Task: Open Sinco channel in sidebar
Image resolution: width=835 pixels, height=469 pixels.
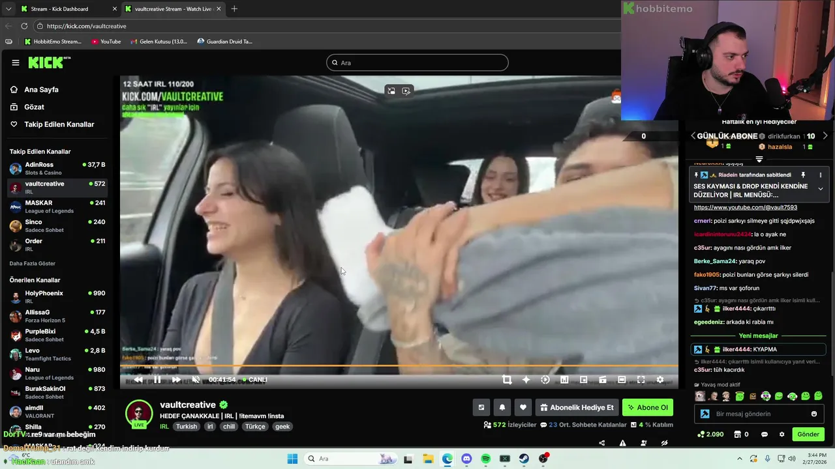Action: (57, 226)
